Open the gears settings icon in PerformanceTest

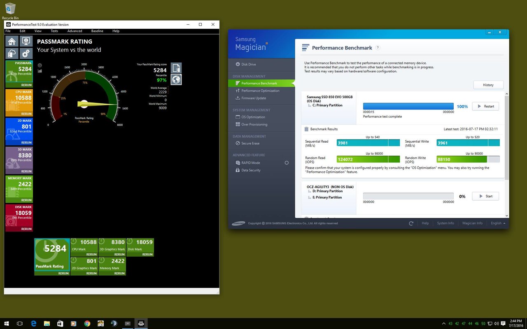coord(26,54)
